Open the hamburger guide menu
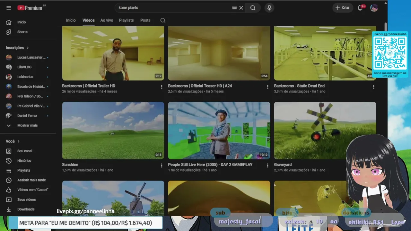411x231 pixels. pos(9,8)
